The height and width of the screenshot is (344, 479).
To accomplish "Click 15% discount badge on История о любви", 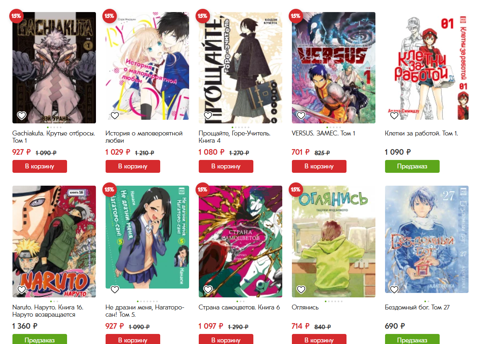I will tap(109, 16).
